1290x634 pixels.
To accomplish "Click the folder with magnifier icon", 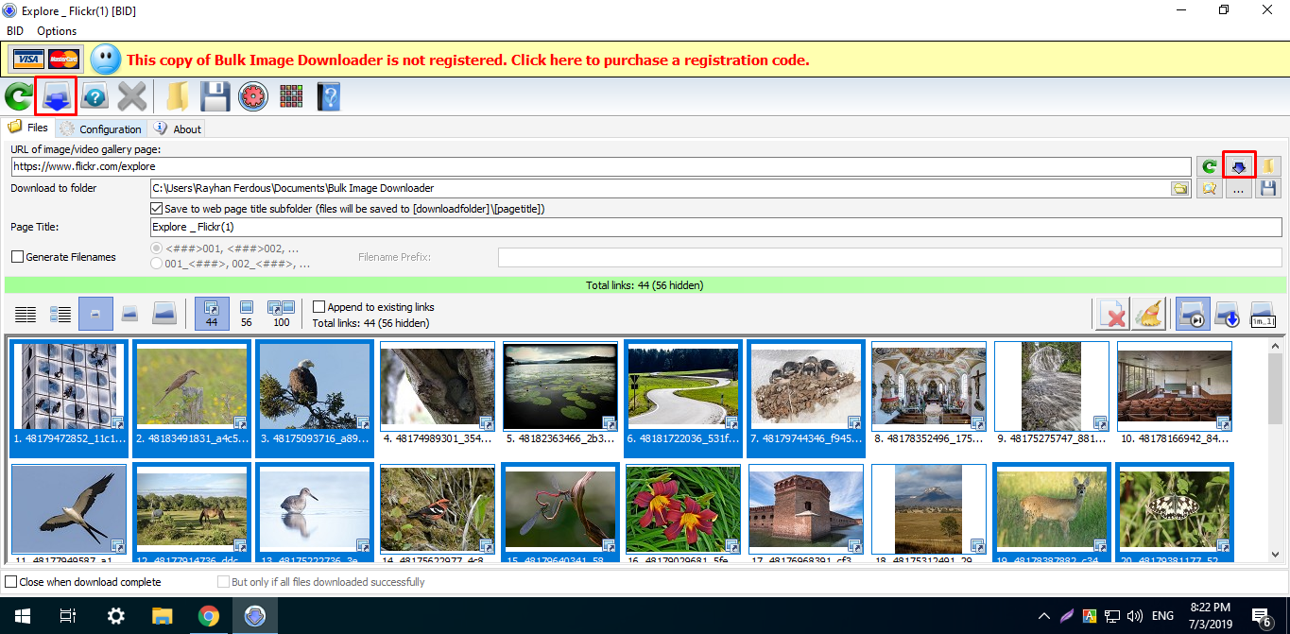I will click(x=1210, y=189).
